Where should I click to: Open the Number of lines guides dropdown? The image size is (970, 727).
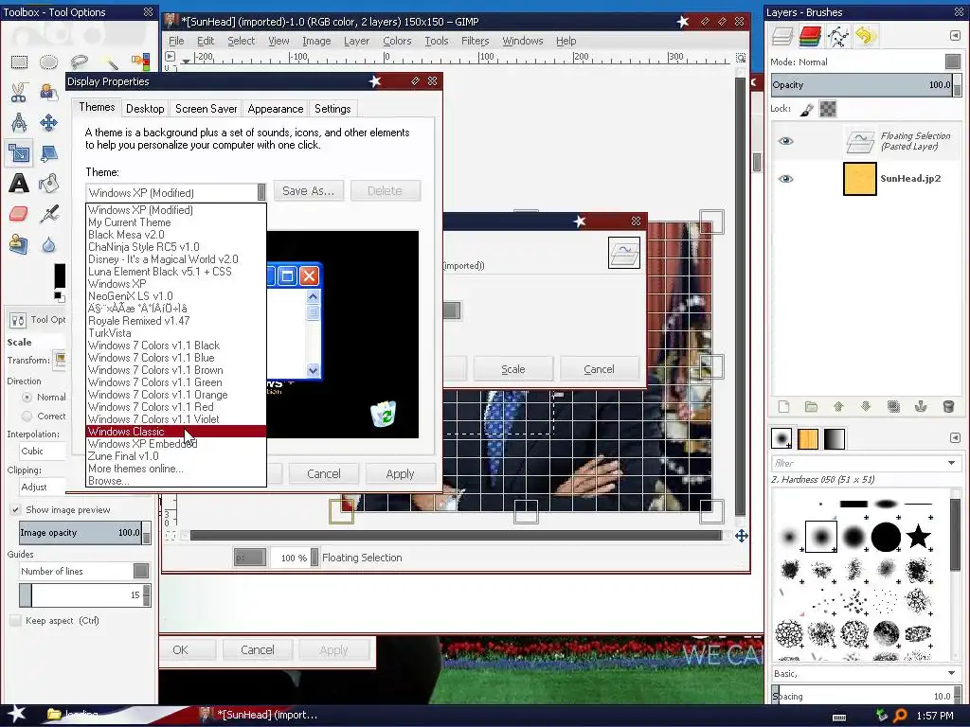[84, 571]
